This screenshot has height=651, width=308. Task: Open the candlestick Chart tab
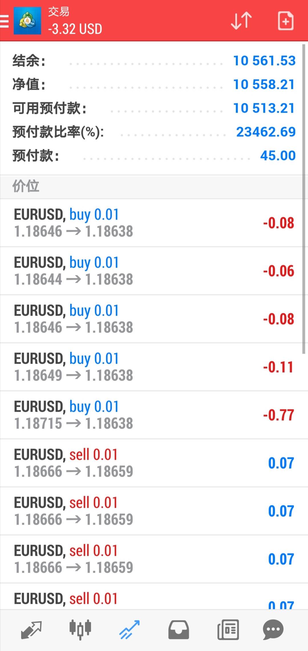click(x=80, y=630)
